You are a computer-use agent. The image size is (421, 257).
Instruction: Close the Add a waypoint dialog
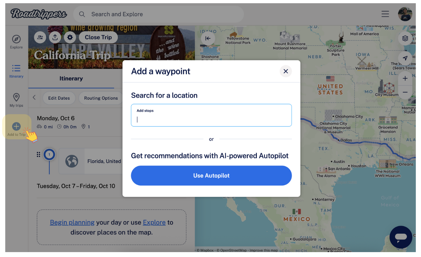tap(286, 71)
